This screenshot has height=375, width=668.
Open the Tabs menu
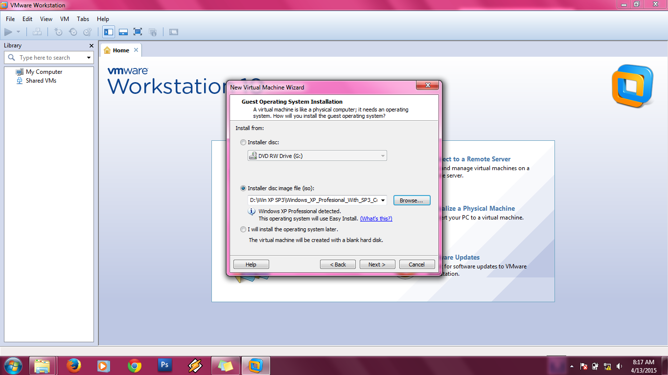83,19
